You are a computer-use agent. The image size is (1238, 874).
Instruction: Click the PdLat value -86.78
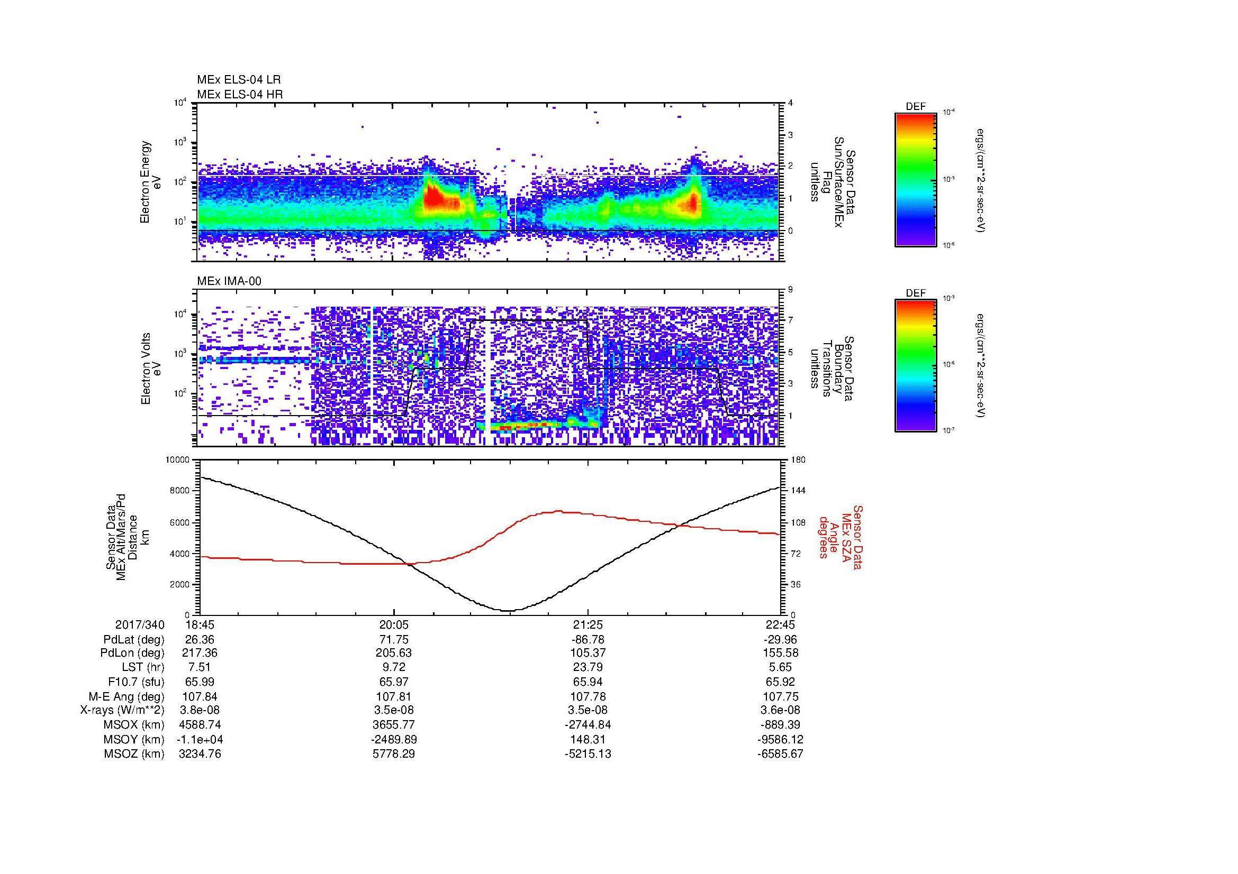pos(588,640)
